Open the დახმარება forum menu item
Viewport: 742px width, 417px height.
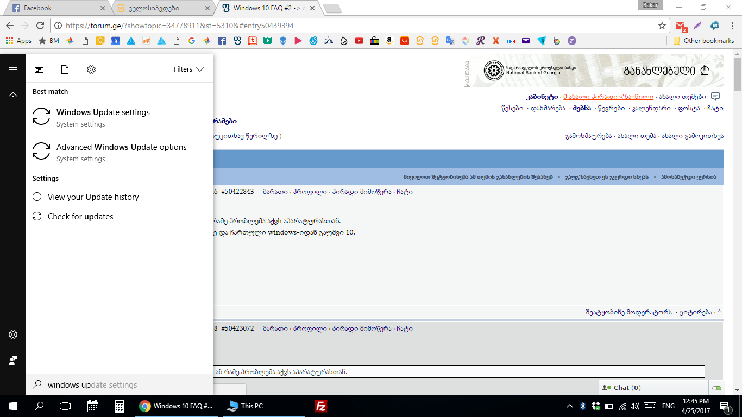point(548,108)
